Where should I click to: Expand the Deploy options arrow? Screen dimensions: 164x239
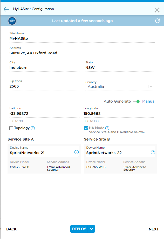point(92,229)
